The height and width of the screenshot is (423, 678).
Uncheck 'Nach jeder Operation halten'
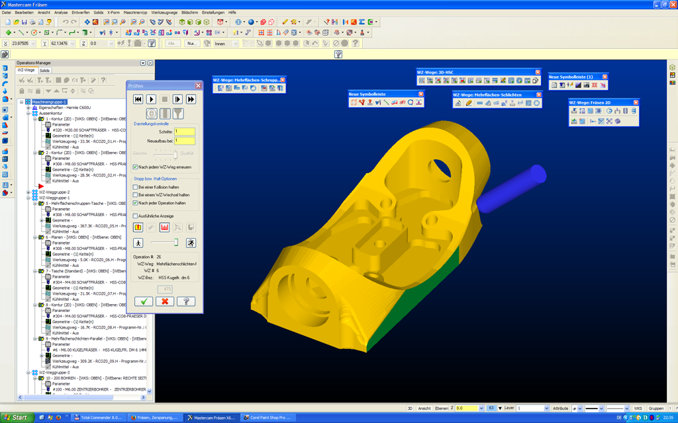point(136,203)
